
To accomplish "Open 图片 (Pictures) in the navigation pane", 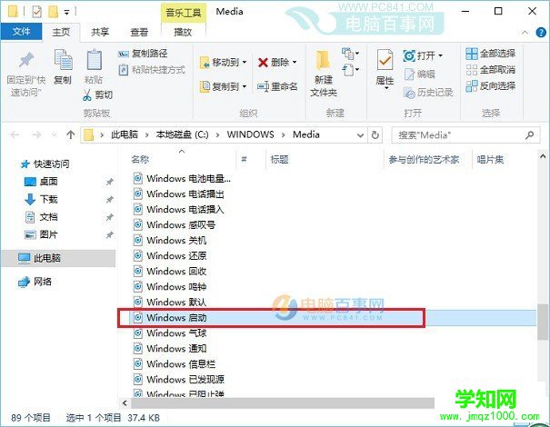I will click(41, 234).
